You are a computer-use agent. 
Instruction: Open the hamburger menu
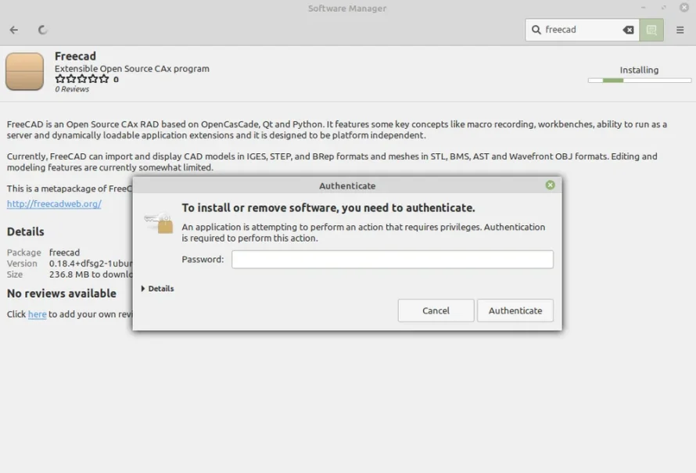tap(680, 30)
